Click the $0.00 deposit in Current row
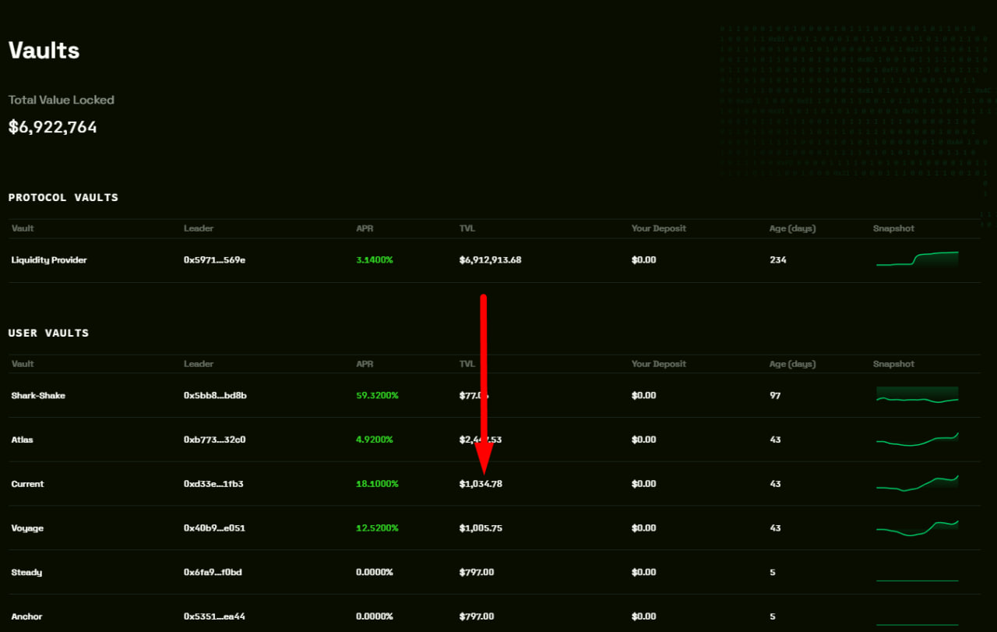The image size is (997, 632). point(644,484)
